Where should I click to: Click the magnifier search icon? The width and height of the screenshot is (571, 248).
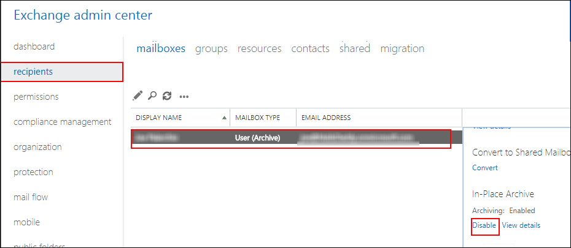click(x=152, y=96)
